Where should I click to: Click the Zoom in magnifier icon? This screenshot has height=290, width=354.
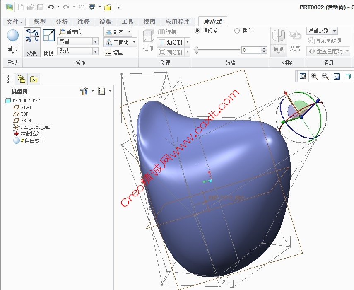(x=314, y=76)
